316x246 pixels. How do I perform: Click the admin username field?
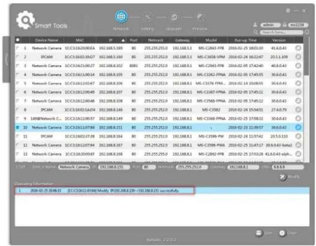point(270,25)
